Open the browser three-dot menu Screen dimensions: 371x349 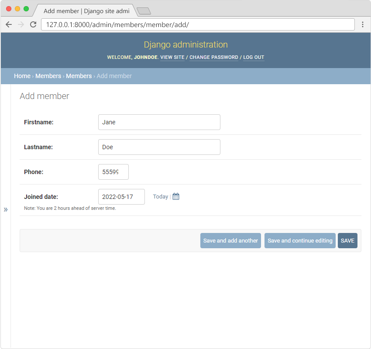coord(362,24)
